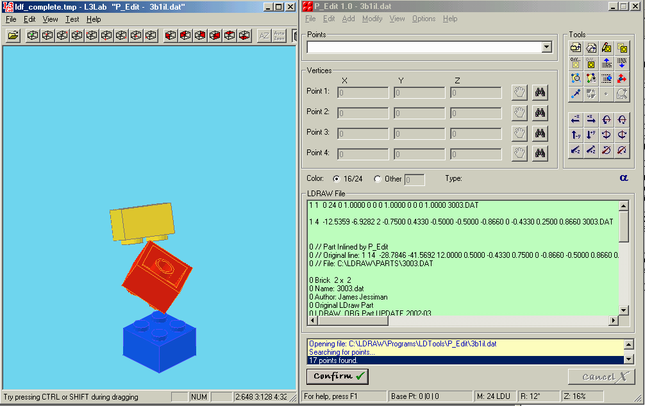This screenshot has width=645, height=406.
Task: Open the Modify menu in P_Edit
Action: click(x=372, y=19)
